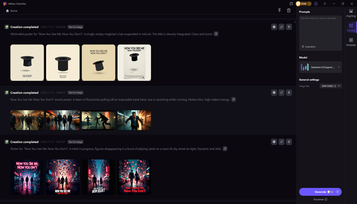Screen dimensions: 357x204
Task: Click the Generate button
Action: point(320,192)
